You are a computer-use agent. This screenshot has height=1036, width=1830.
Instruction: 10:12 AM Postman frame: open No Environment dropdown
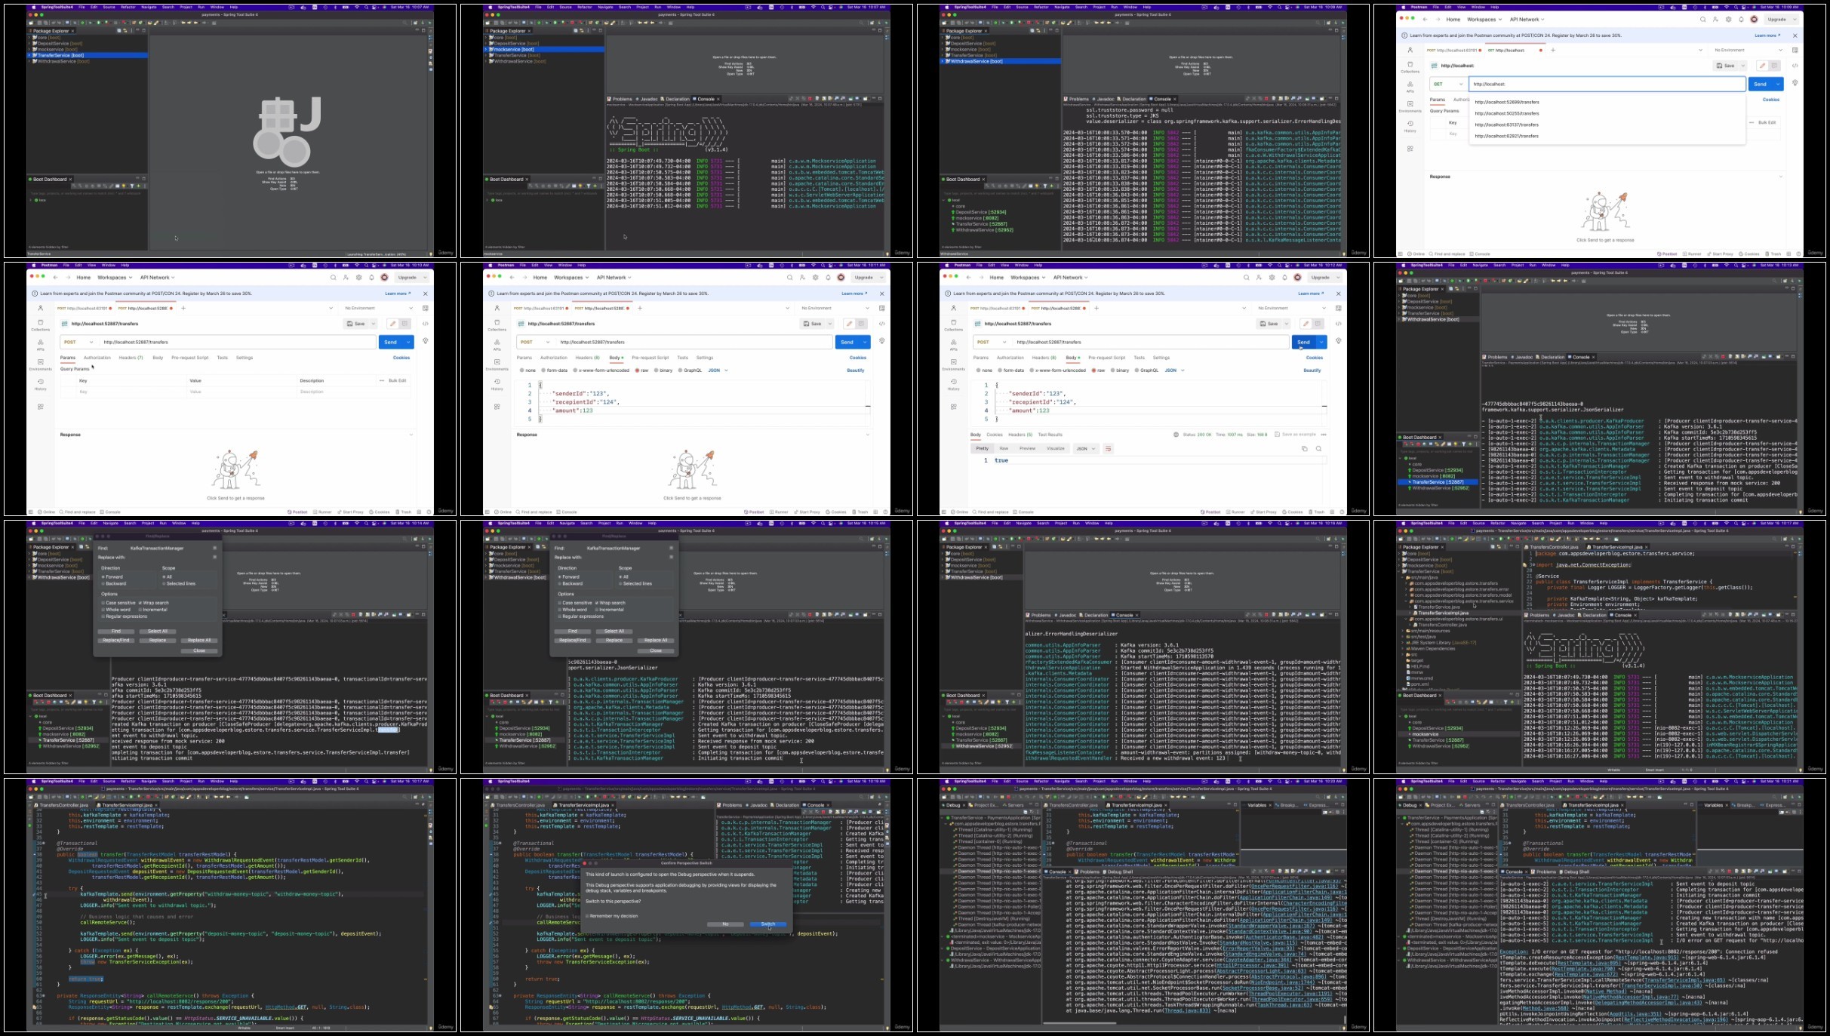1290,308
